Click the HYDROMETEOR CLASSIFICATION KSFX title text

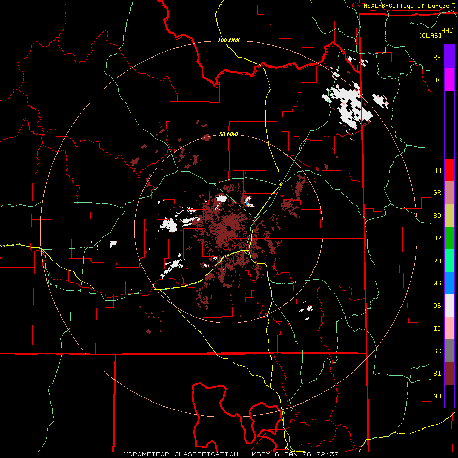coord(228,454)
